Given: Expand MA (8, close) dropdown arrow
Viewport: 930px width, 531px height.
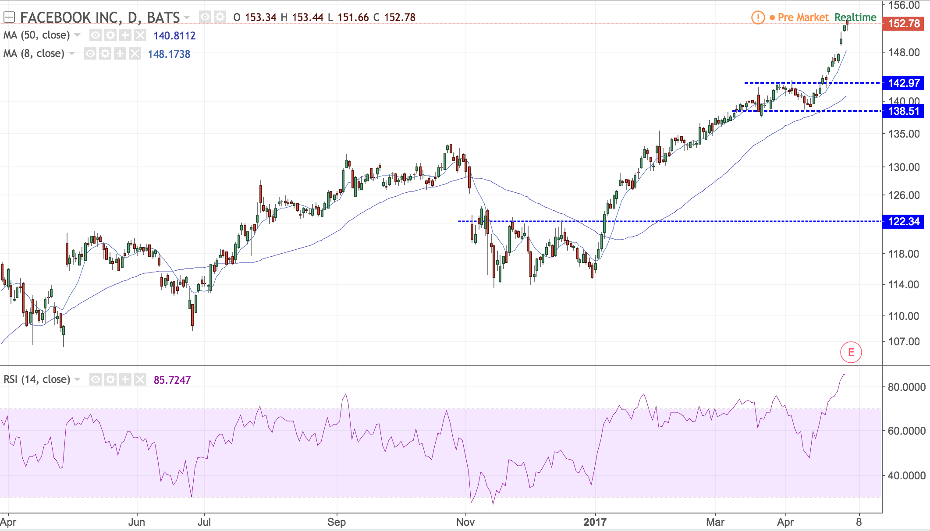Looking at the screenshot, I should (x=72, y=53).
